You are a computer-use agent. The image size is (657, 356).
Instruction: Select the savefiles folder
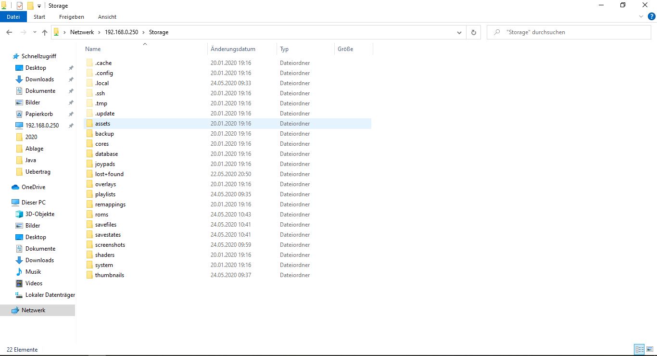tap(106, 225)
